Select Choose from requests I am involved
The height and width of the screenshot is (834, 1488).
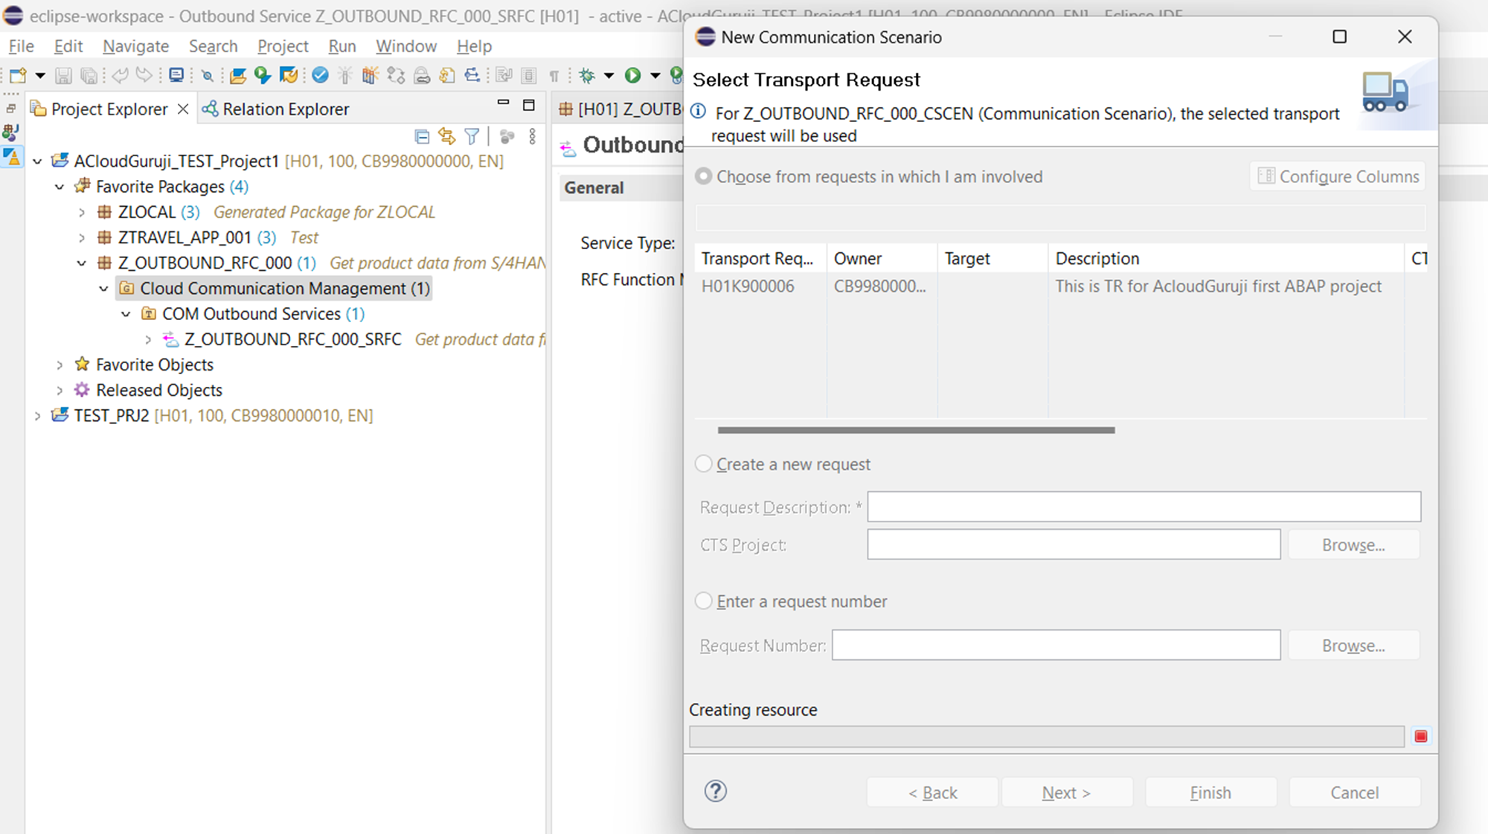coord(704,176)
